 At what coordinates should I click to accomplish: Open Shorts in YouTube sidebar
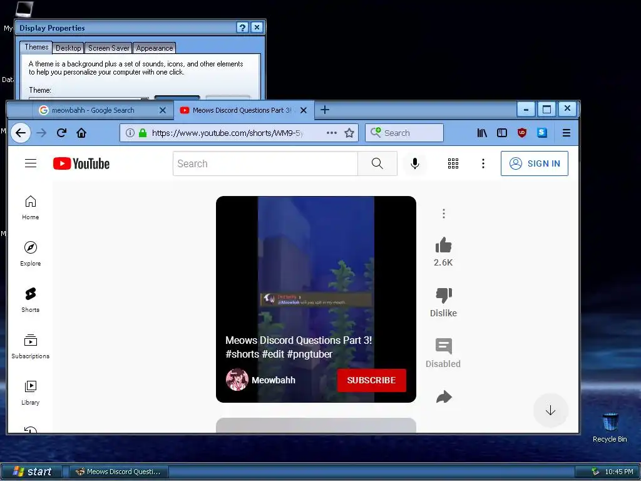pos(31,300)
